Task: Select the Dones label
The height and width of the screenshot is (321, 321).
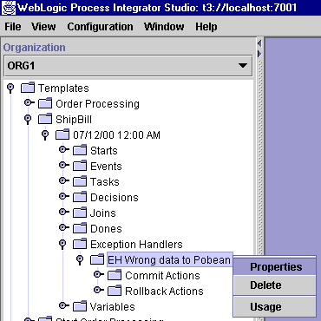Action: (x=106, y=228)
